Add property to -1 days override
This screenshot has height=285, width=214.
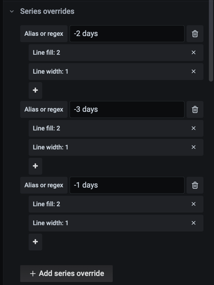(x=35, y=242)
